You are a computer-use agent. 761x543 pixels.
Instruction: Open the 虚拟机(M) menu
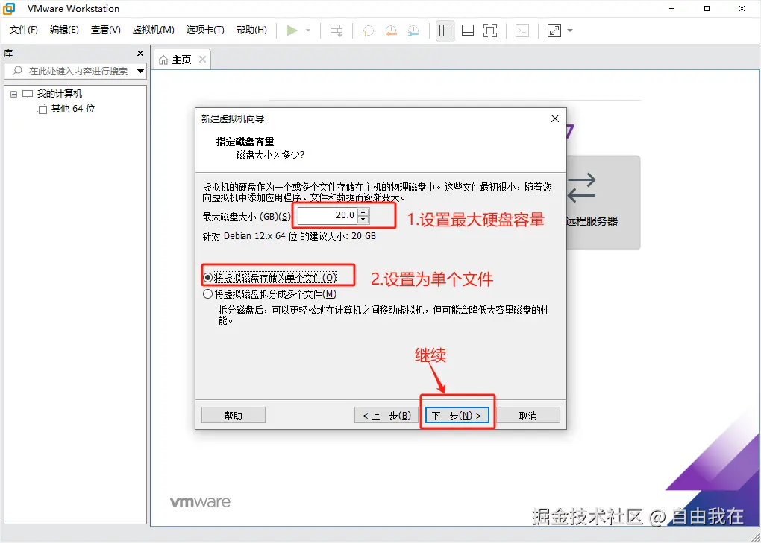[154, 30]
